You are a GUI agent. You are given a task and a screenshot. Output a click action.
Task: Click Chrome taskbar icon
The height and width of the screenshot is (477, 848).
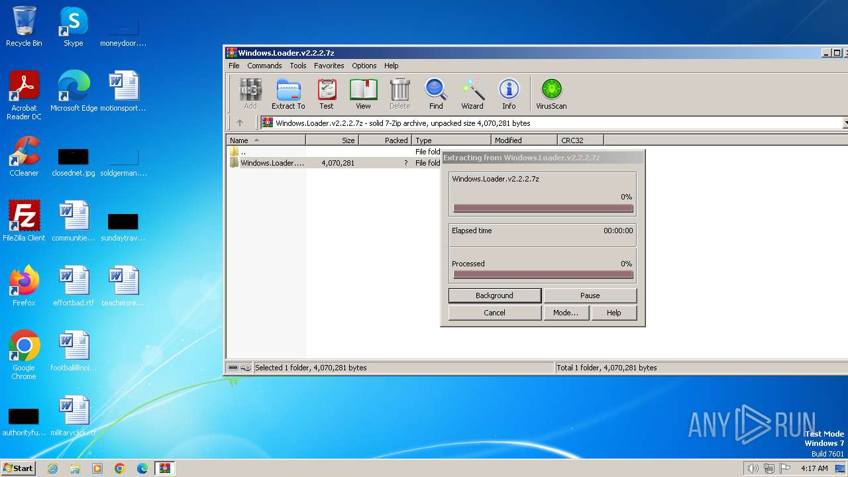pyautogui.click(x=120, y=468)
